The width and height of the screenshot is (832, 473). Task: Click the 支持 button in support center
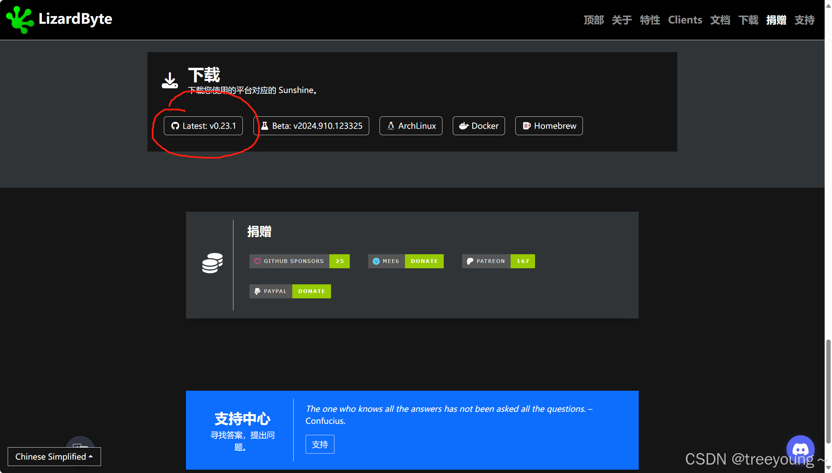coord(320,444)
